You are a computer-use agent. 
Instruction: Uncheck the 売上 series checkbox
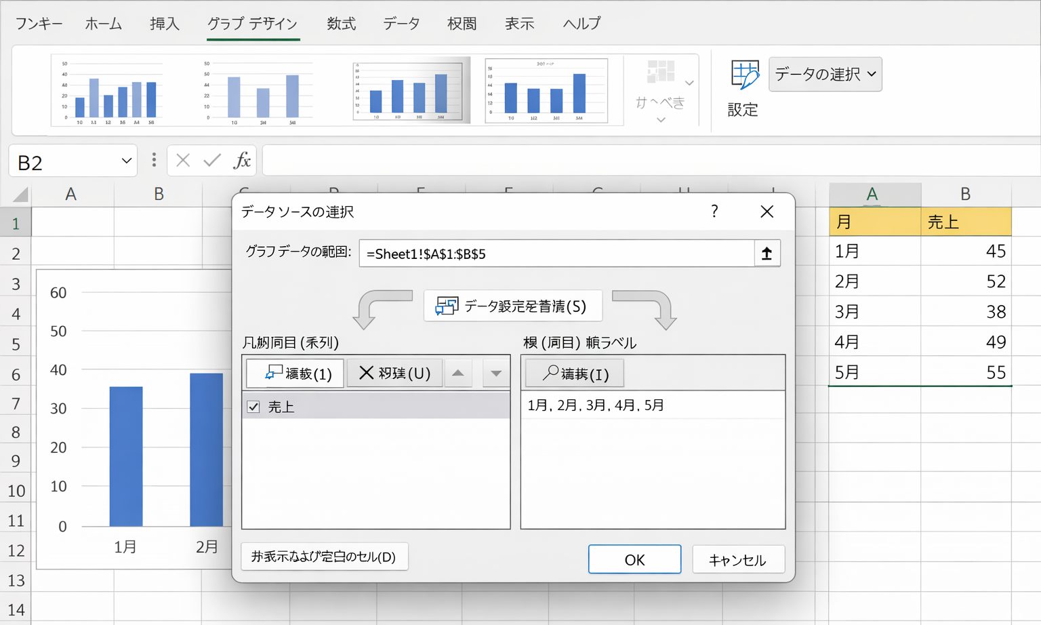pyautogui.click(x=253, y=407)
